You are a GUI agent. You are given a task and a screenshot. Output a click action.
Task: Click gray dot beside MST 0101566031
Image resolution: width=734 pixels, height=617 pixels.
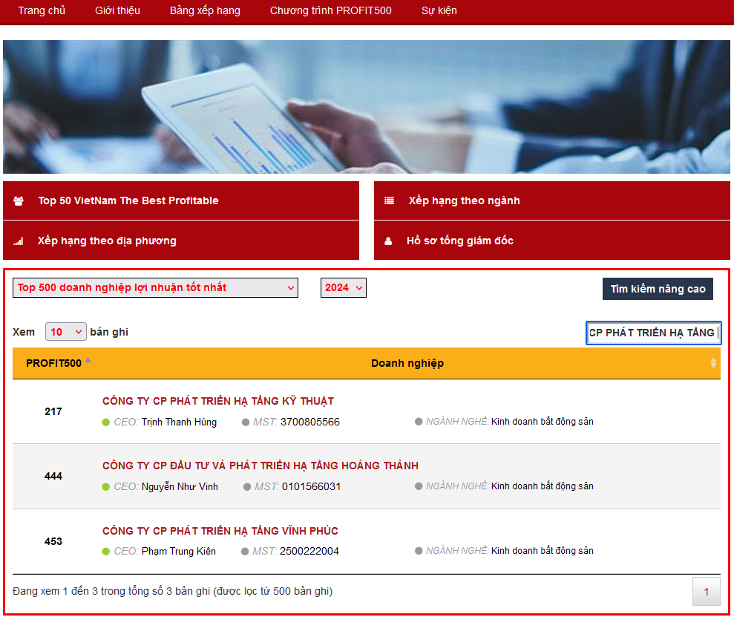point(247,487)
